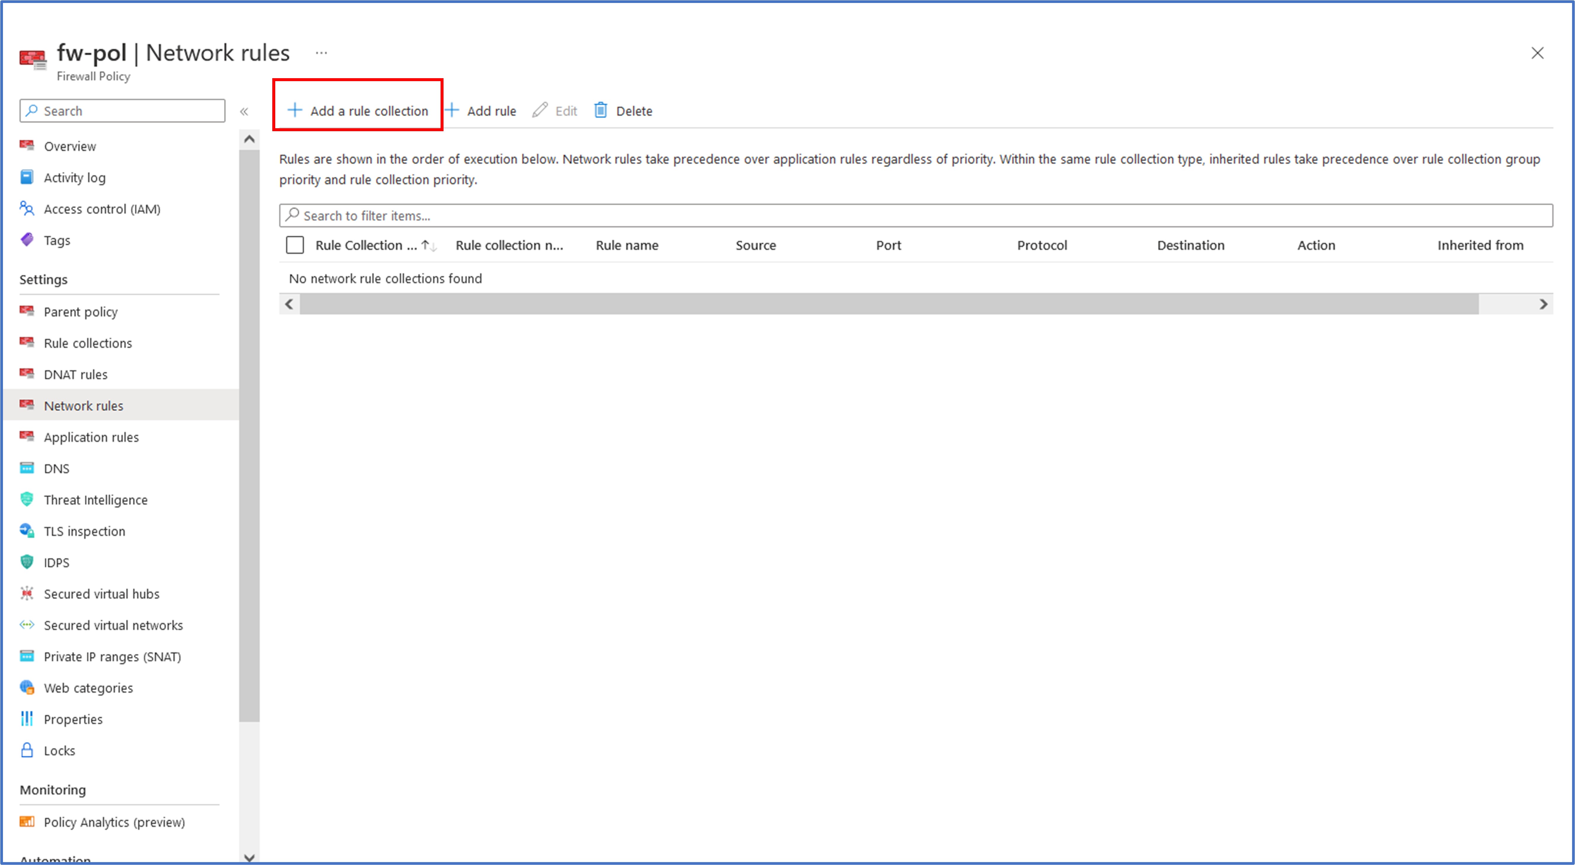Open the ellipsis more options menu
The height and width of the screenshot is (865, 1575).
[321, 53]
